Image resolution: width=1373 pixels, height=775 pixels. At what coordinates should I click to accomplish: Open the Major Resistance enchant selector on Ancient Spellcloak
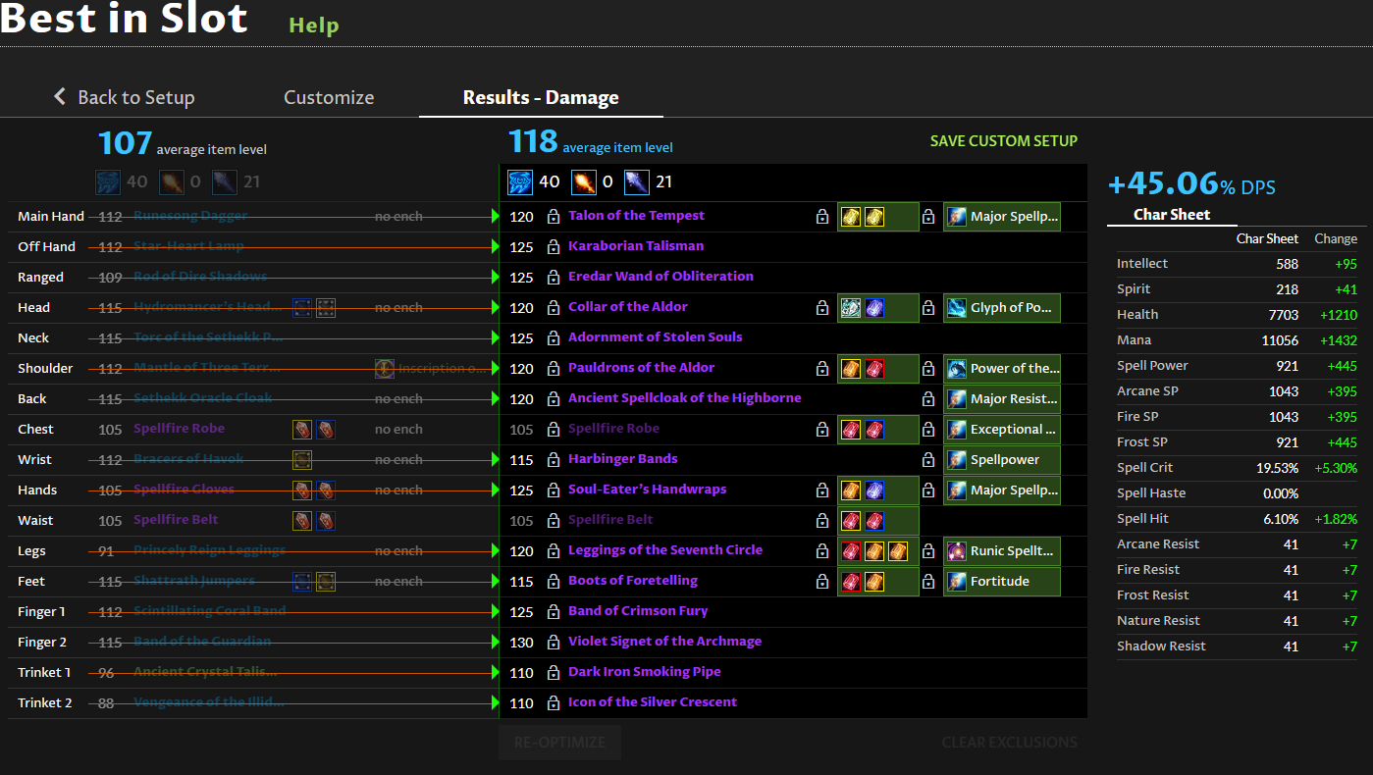(1002, 399)
